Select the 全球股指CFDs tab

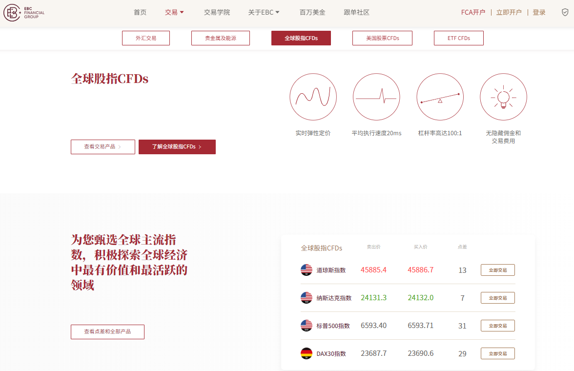point(301,38)
